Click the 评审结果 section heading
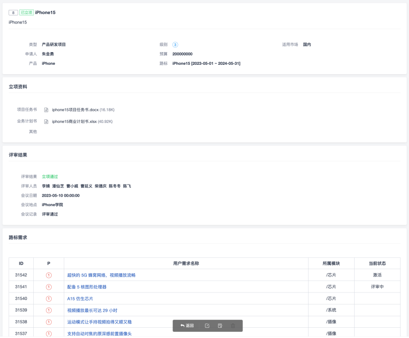Viewport: 409px width, 338px height. [x=18, y=155]
